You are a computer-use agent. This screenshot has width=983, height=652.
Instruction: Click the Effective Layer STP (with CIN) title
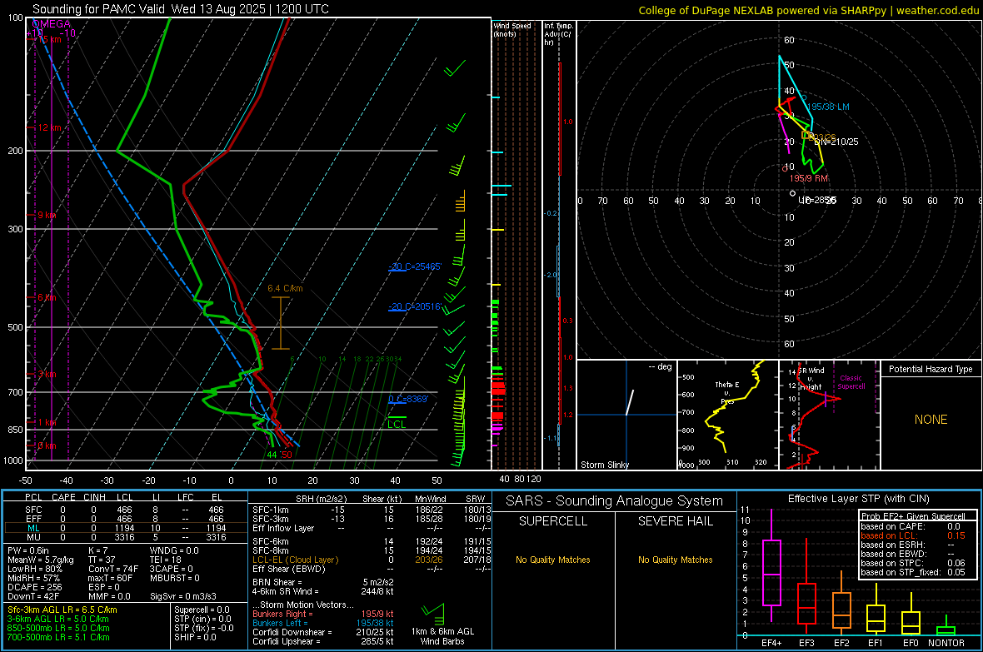pyautogui.click(x=858, y=499)
